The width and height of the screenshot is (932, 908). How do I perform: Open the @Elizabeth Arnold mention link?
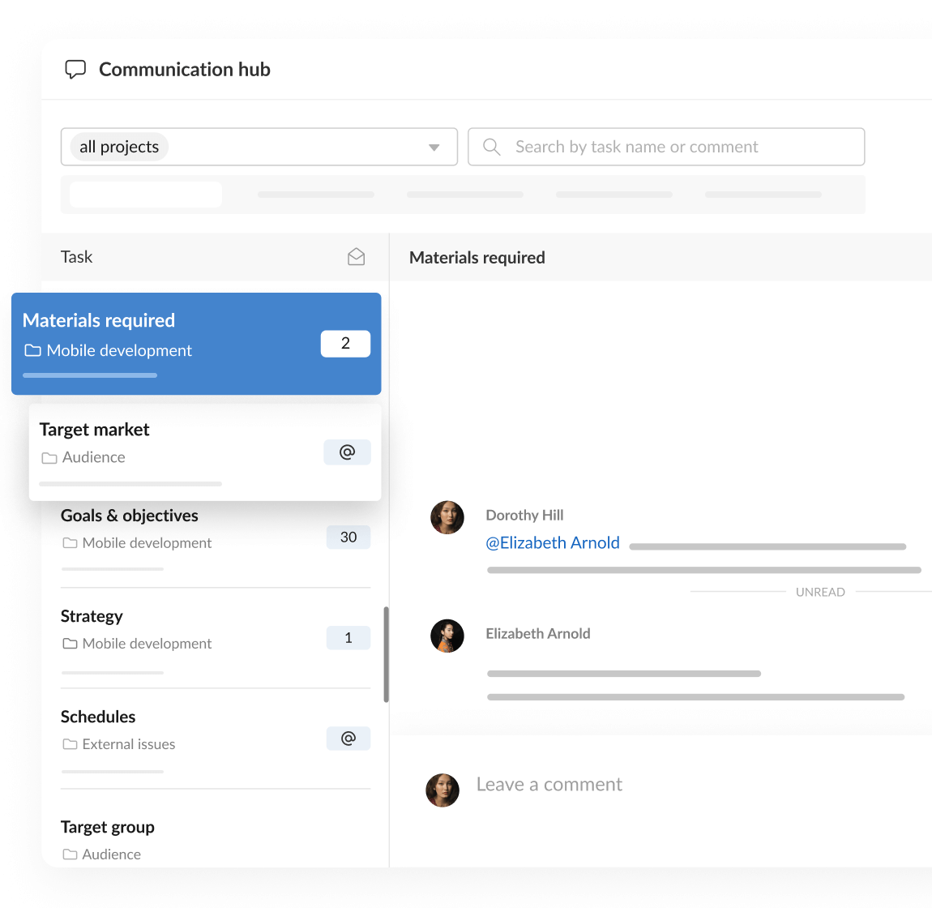point(553,542)
